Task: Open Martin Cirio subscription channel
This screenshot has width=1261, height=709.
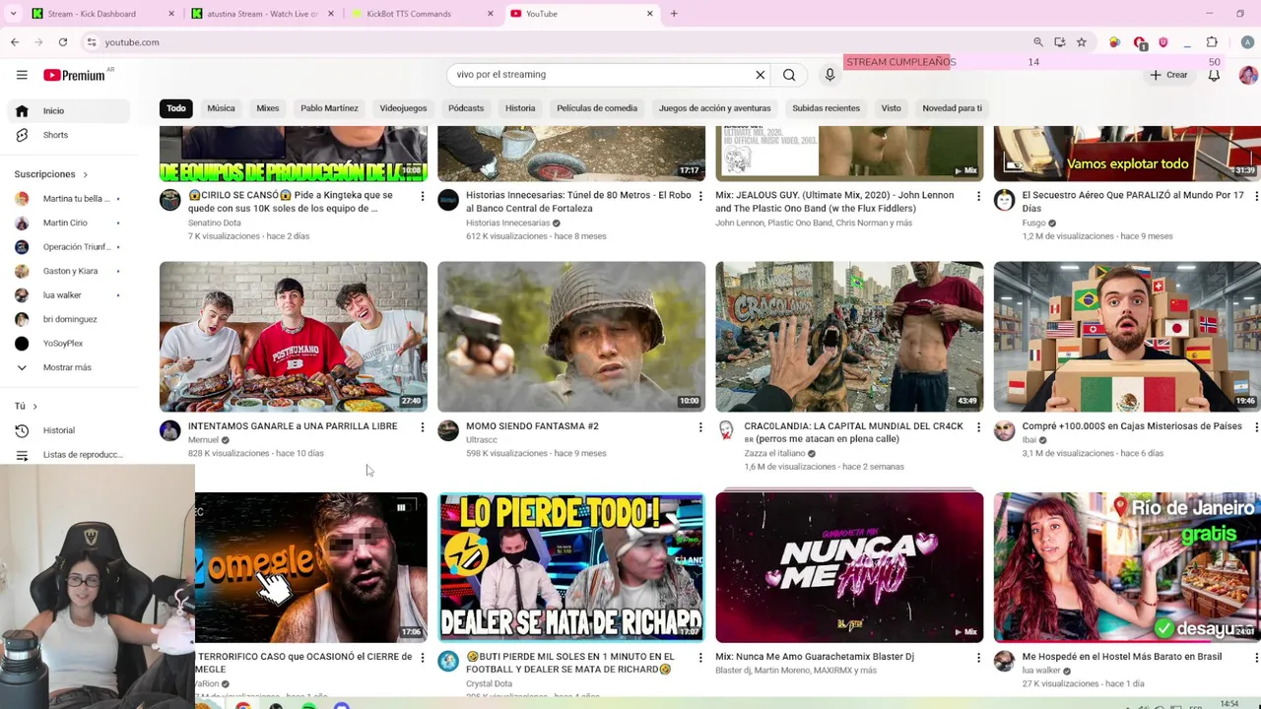Action: (65, 223)
